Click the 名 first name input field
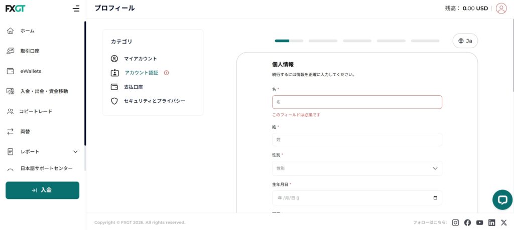The width and height of the screenshot is (514, 230). pyautogui.click(x=357, y=102)
